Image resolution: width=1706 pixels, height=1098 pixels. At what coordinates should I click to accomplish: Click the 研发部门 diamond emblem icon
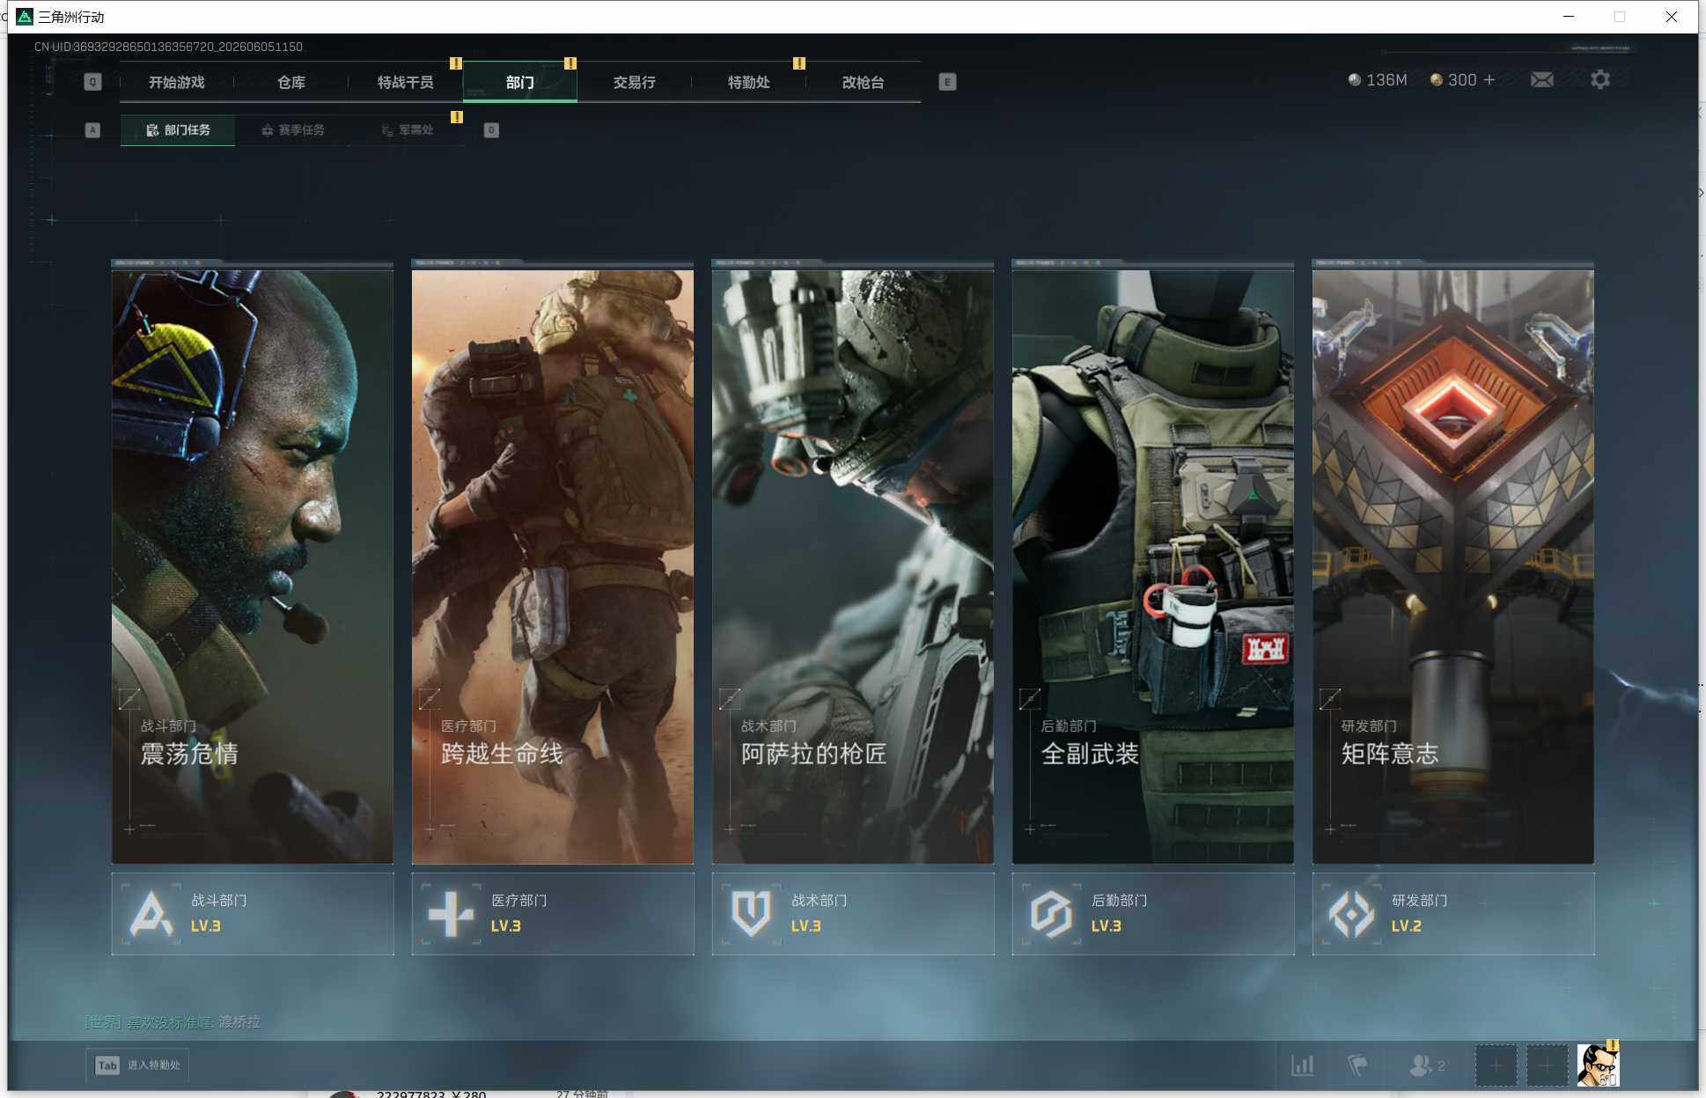(x=1352, y=913)
